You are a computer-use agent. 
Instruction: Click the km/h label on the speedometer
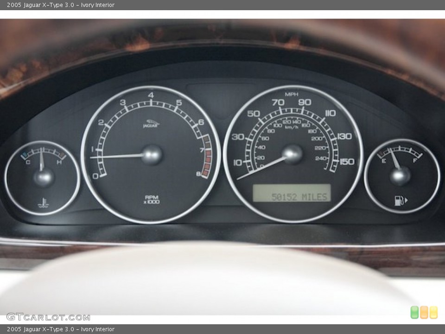(x=292, y=127)
